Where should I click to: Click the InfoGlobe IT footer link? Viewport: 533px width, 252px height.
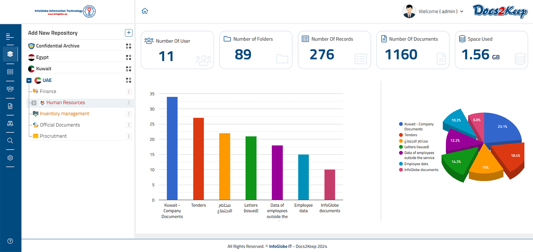pos(280,246)
